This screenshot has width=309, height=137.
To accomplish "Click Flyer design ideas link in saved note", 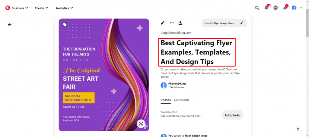I will point(196,135).
